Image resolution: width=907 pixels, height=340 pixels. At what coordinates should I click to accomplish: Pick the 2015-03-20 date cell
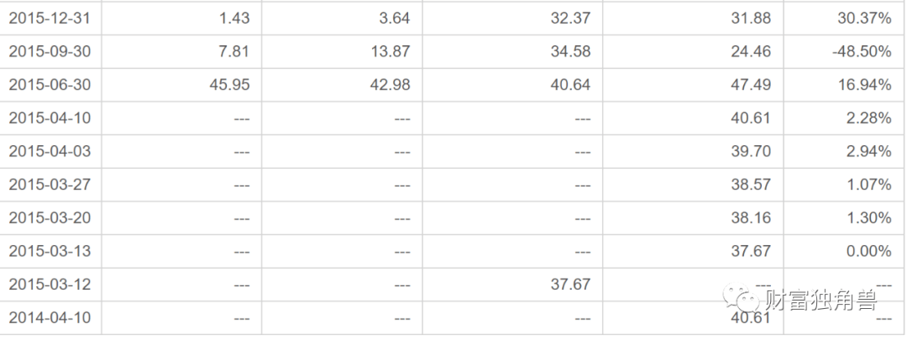click(x=50, y=218)
